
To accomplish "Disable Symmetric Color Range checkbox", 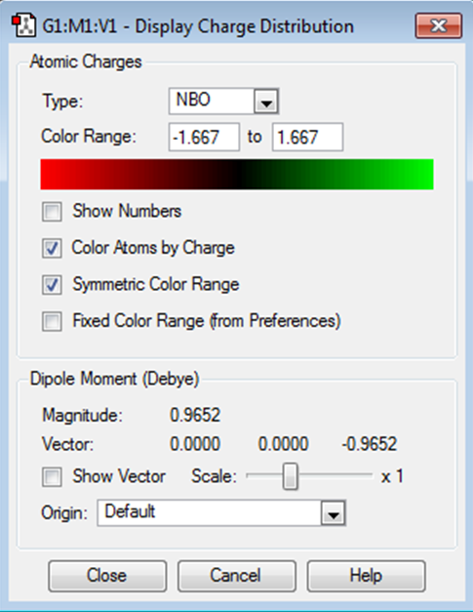I will click(52, 285).
